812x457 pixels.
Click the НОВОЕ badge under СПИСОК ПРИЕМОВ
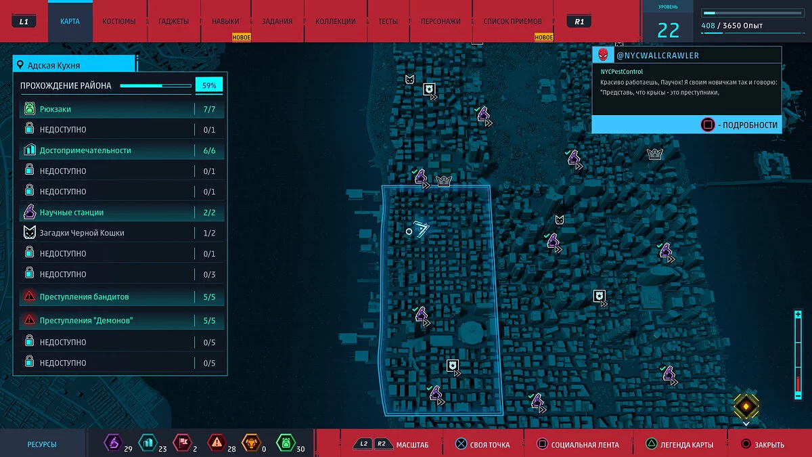tap(543, 37)
